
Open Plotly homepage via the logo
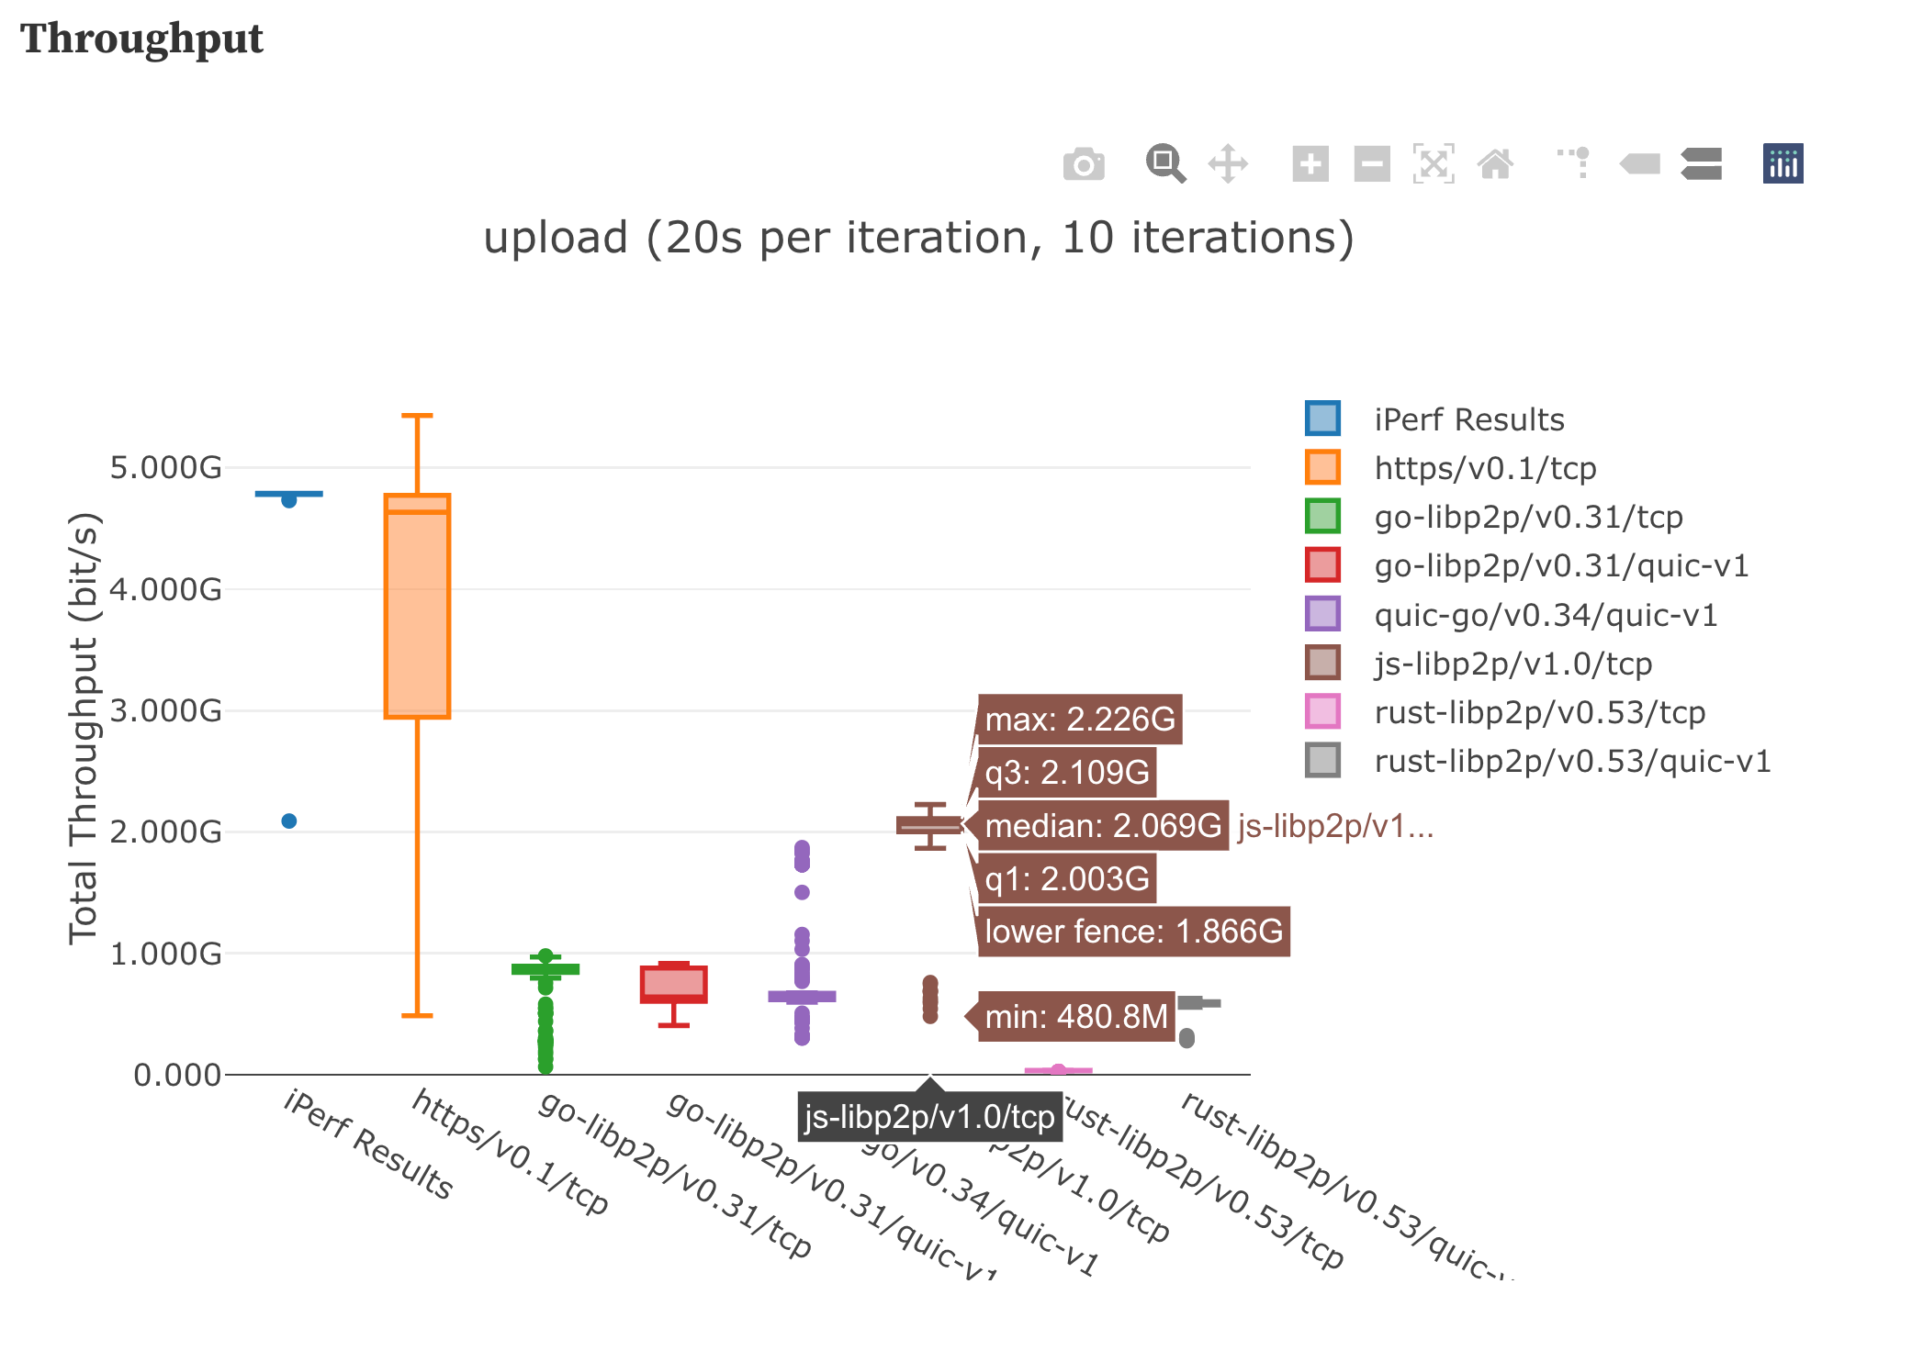[1782, 163]
